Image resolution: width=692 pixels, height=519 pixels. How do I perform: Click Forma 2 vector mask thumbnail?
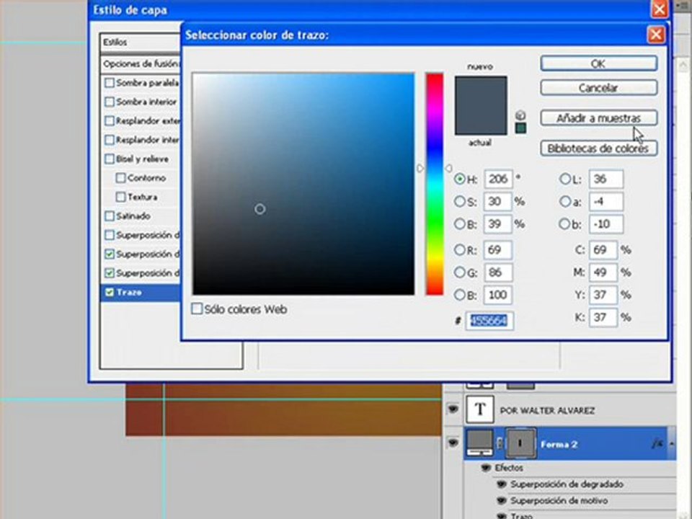(520, 443)
